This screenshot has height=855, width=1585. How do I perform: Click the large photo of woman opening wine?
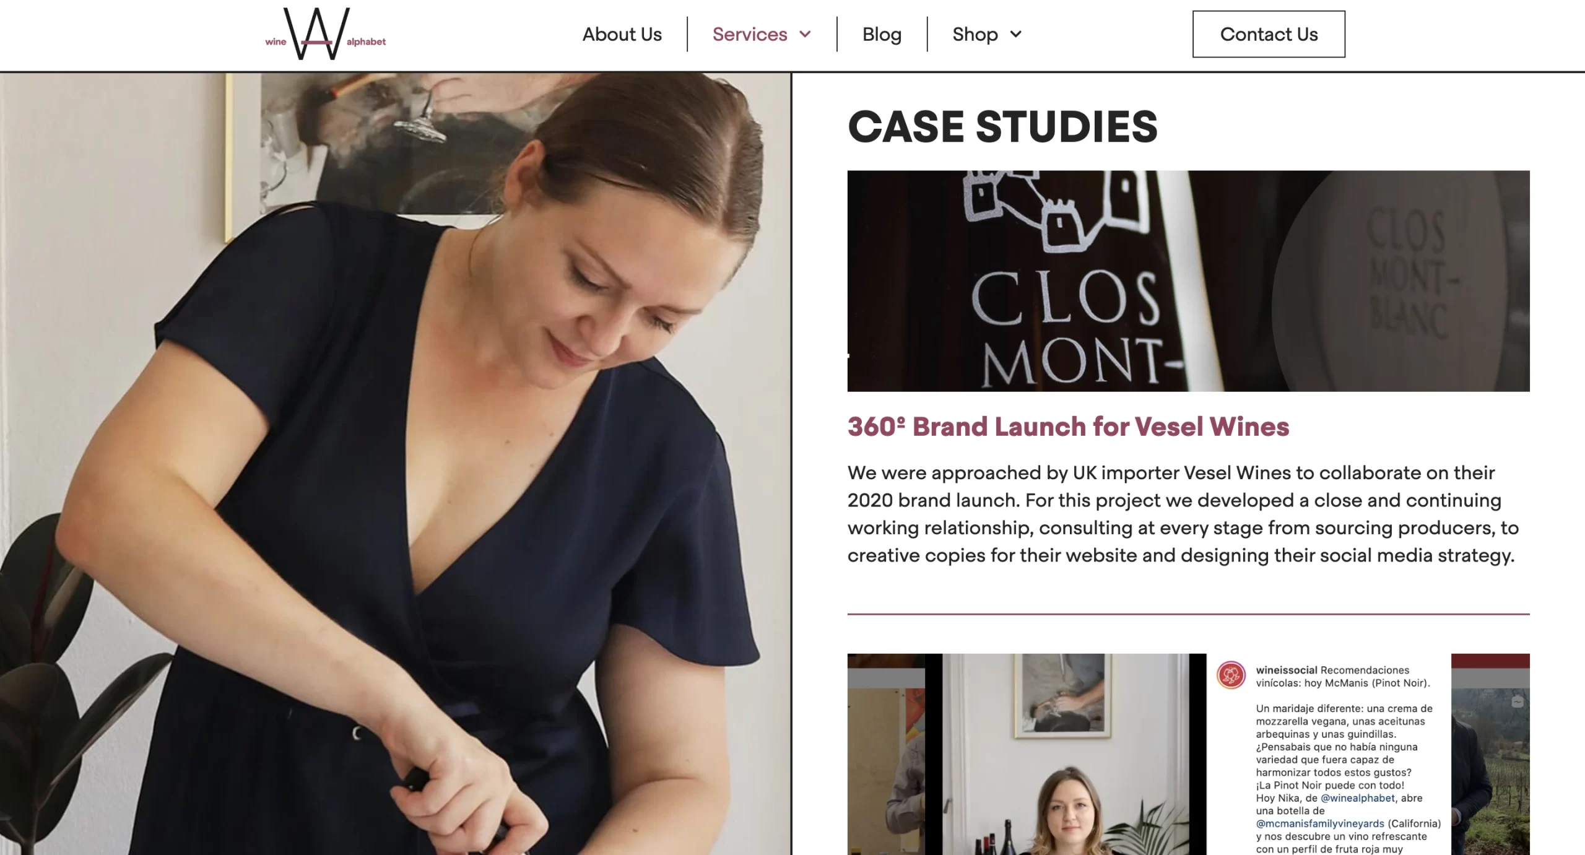coord(395,464)
